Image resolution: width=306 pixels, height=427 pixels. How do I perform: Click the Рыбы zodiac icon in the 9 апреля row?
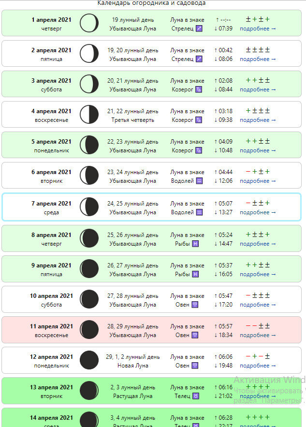[x=195, y=275]
